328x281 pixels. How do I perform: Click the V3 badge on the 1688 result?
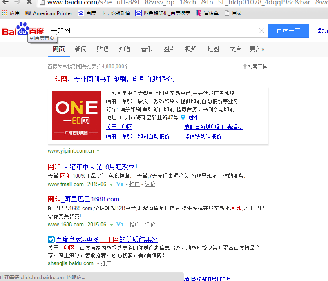[119, 224]
